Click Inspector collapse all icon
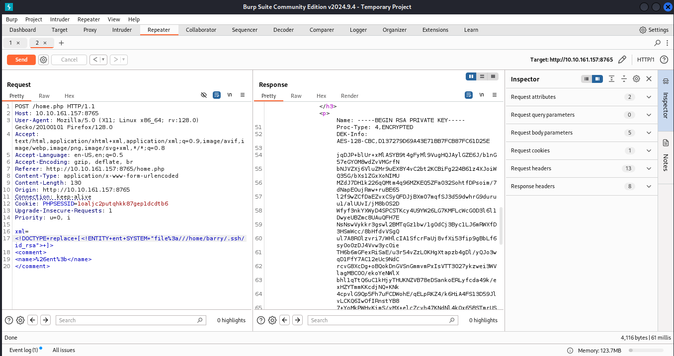 [x=624, y=79]
